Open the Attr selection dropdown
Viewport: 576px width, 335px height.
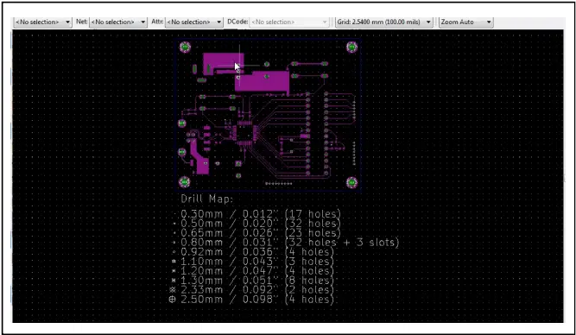[x=194, y=22]
